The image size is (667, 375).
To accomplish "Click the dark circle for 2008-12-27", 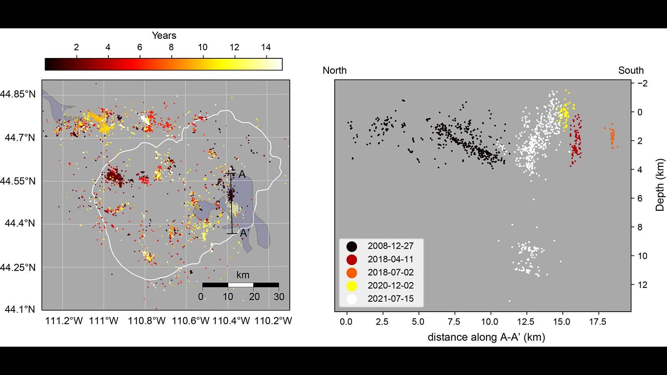I will pyautogui.click(x=351, y=245).
